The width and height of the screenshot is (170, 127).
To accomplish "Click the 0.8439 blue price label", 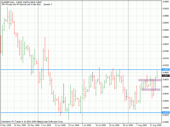I will (166, 113).
